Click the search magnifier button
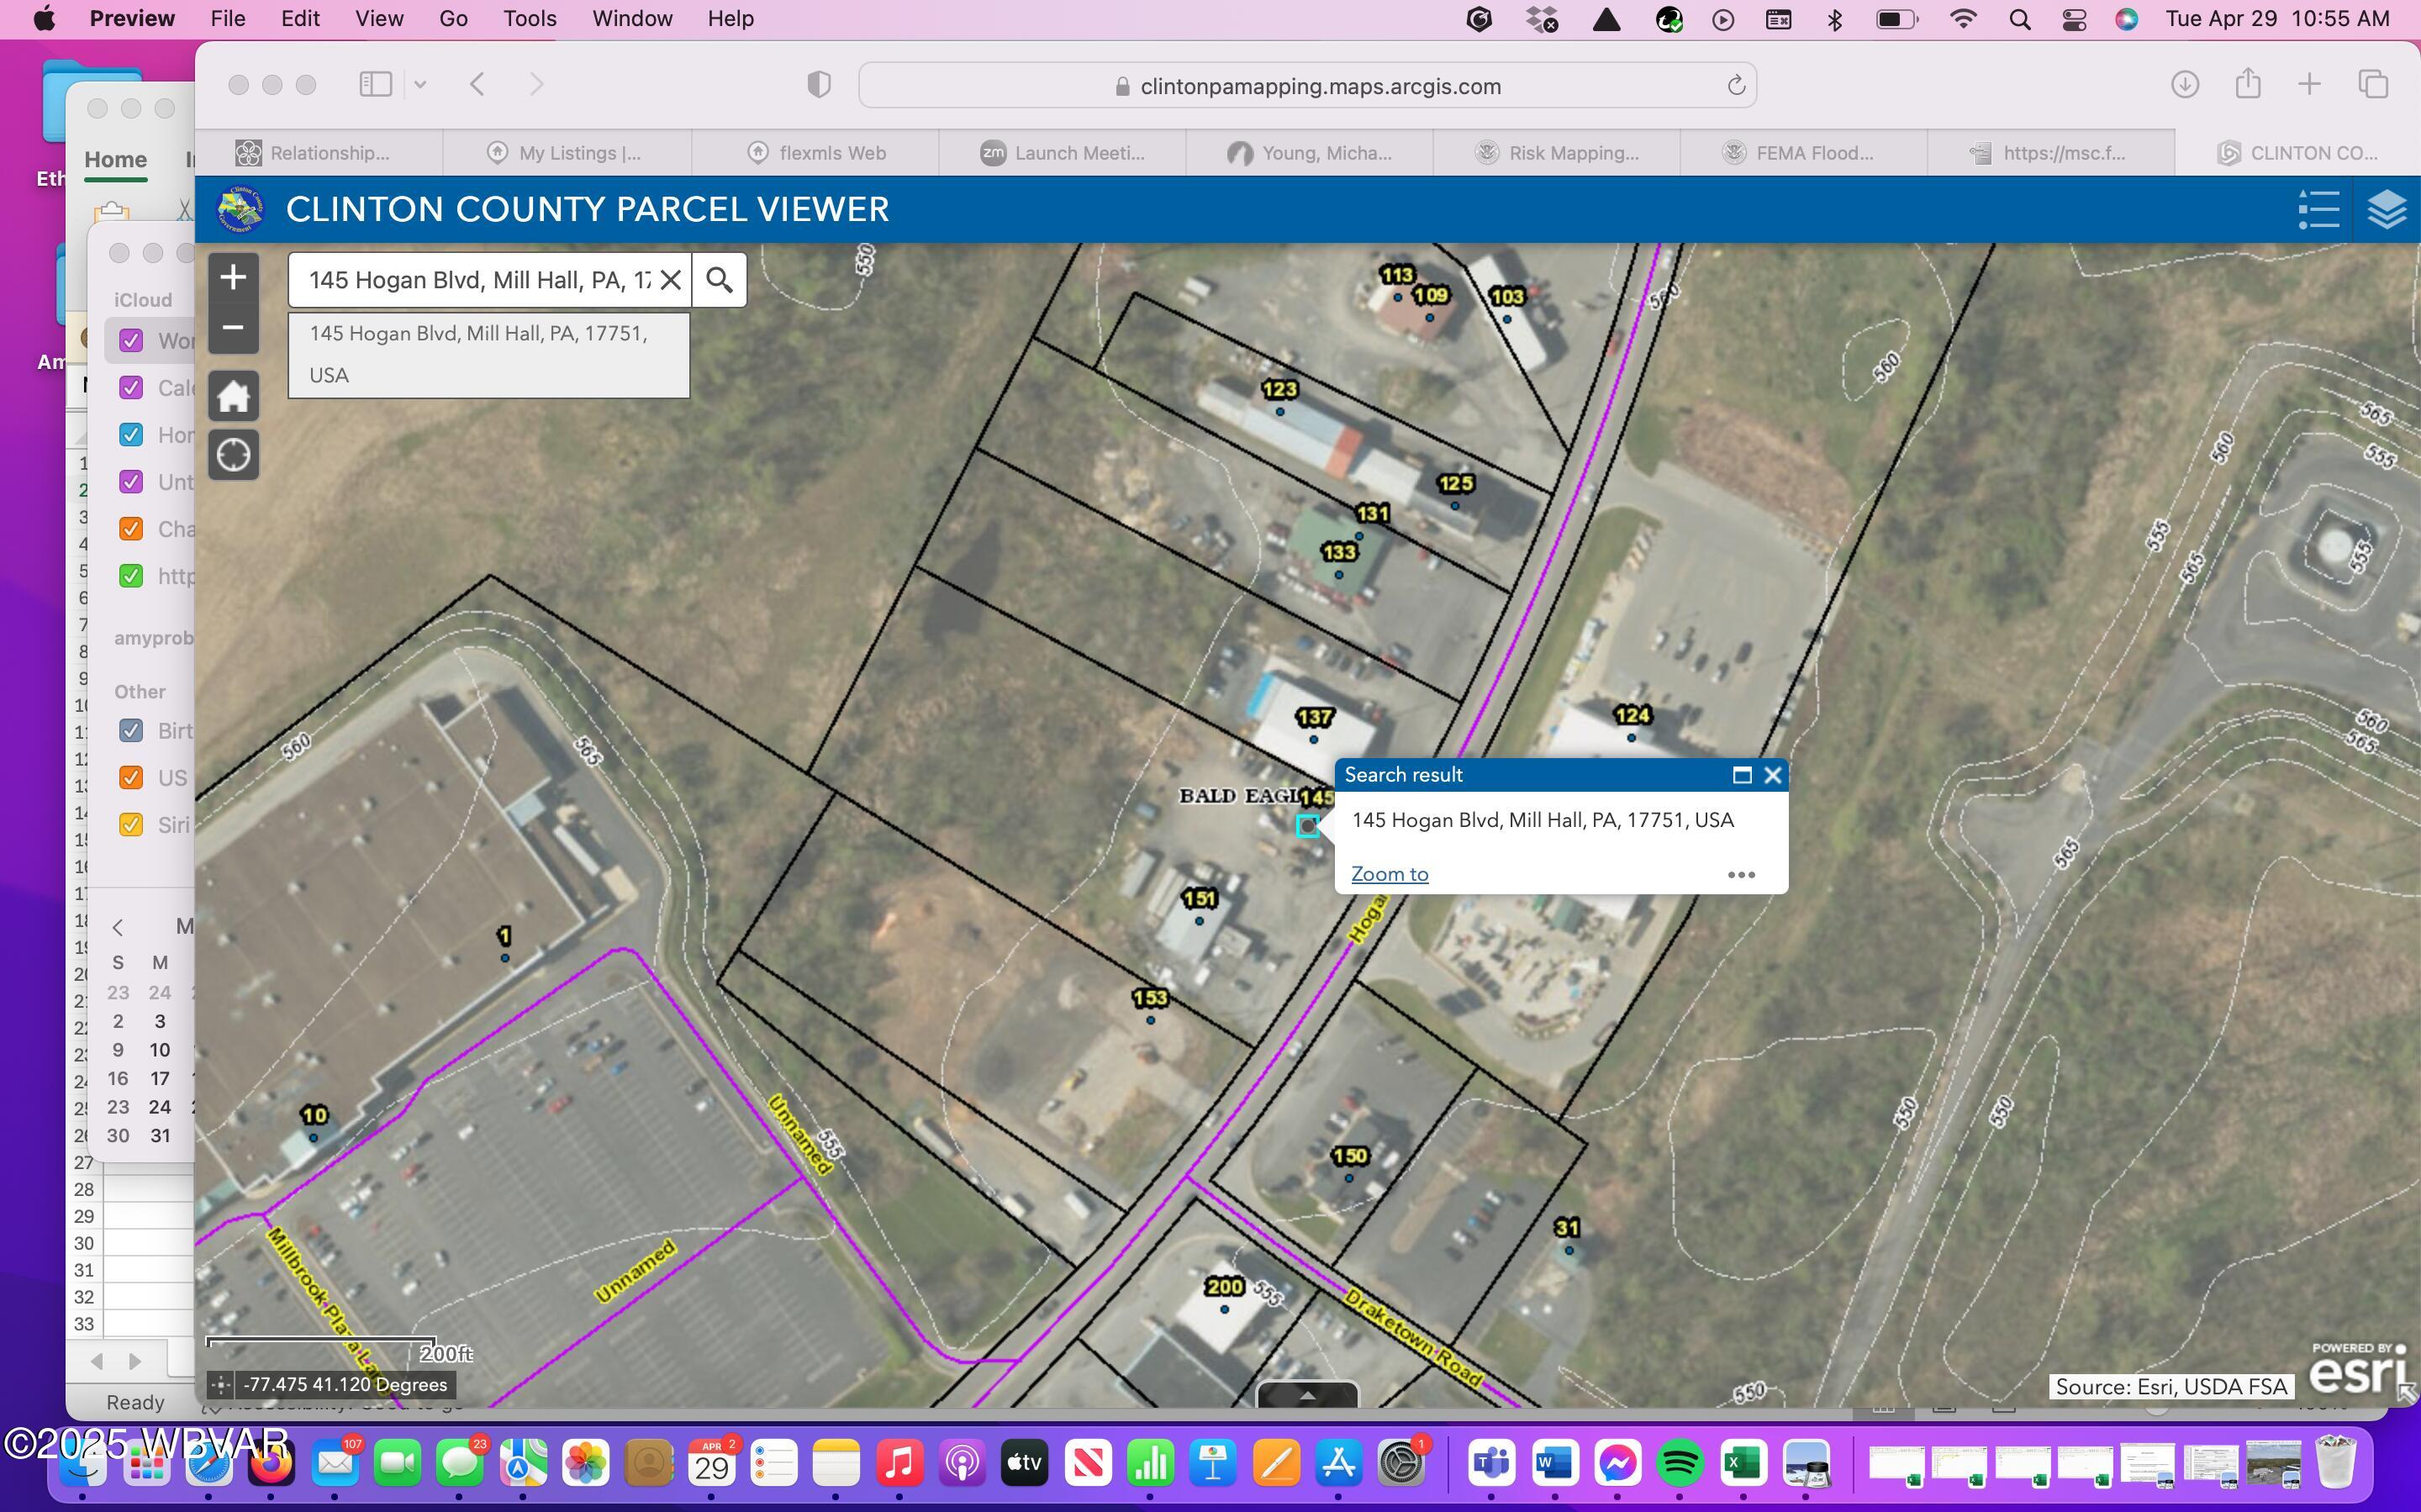The width and height of the screenshot is (2421, 1512). point(719,280)
